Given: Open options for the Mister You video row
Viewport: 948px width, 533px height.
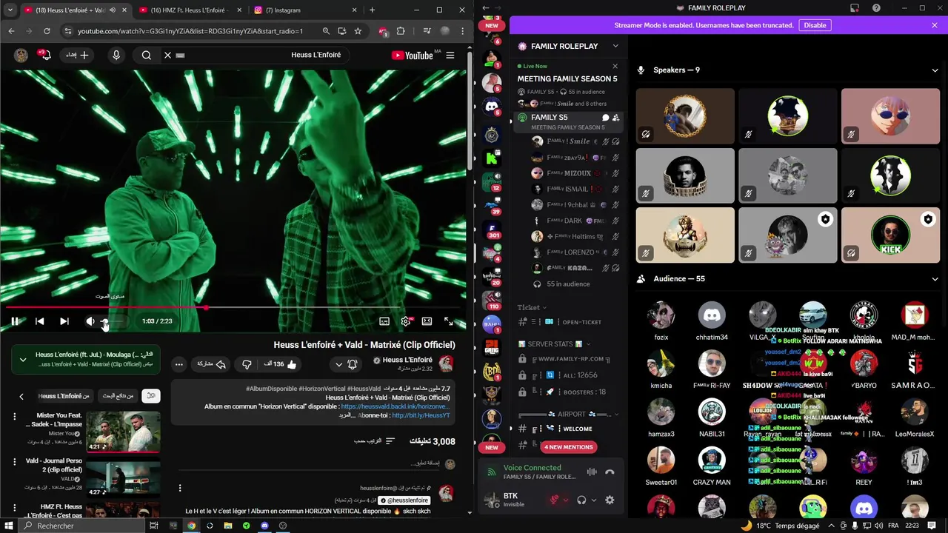Looking at the screenshot, I should (14, 417).
